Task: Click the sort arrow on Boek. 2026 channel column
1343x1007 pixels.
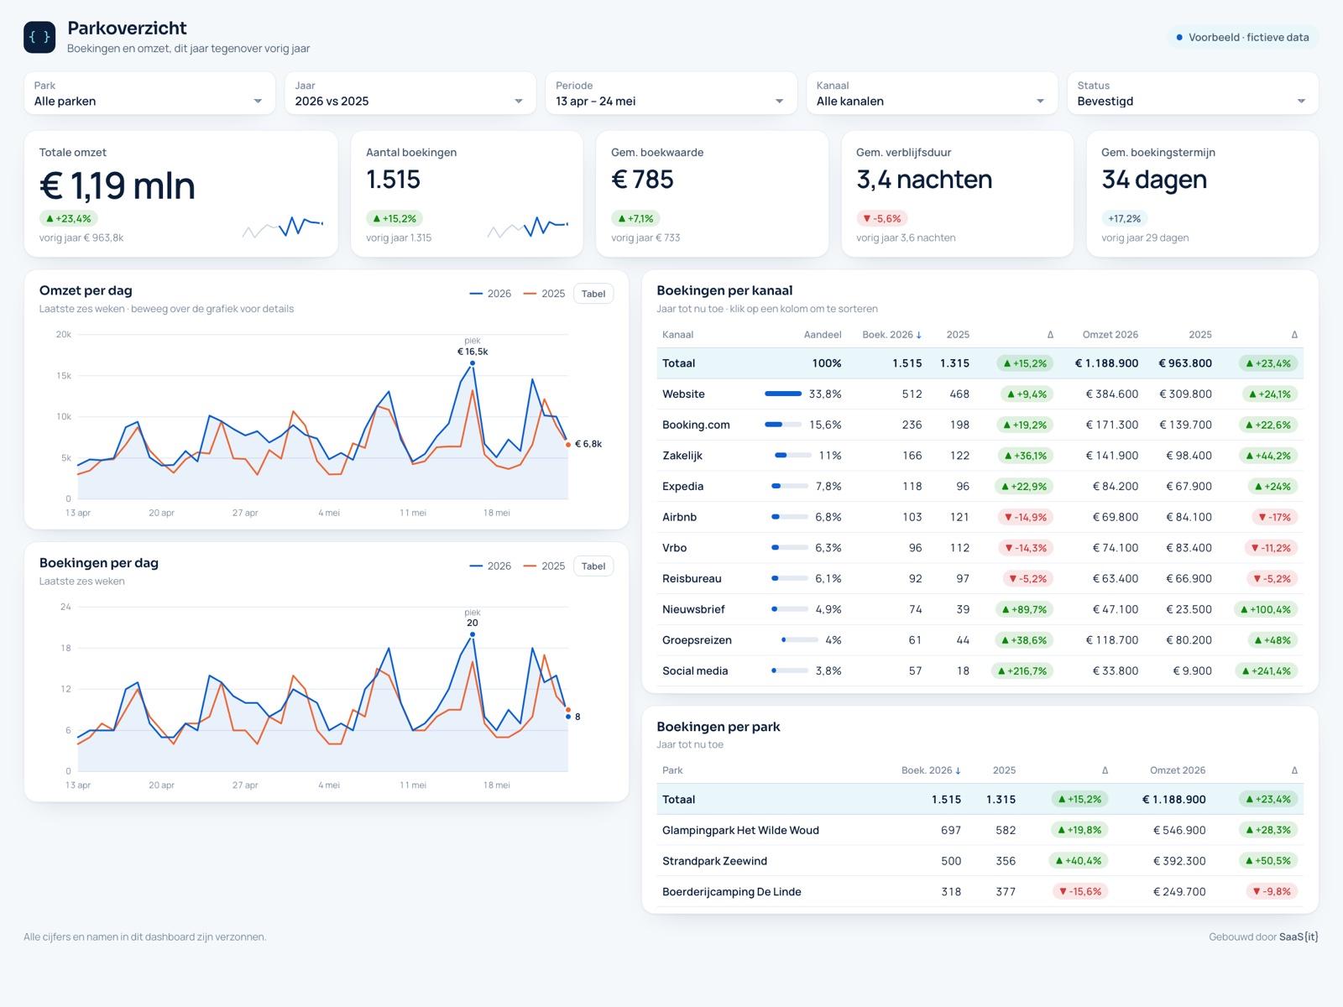Action: (x=919, y=335)
